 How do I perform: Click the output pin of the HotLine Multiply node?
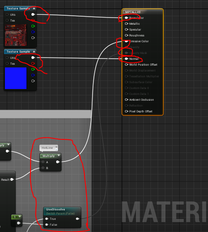pyautogui.click(x=58, y=162)
